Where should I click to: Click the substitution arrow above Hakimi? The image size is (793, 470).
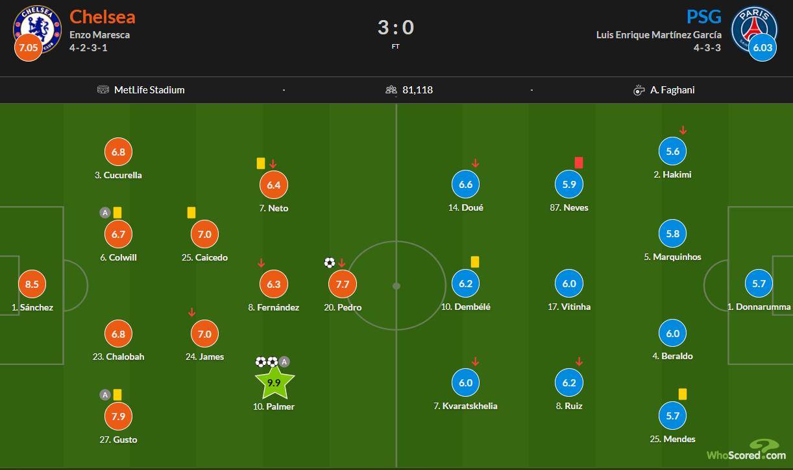coord(683,130)
